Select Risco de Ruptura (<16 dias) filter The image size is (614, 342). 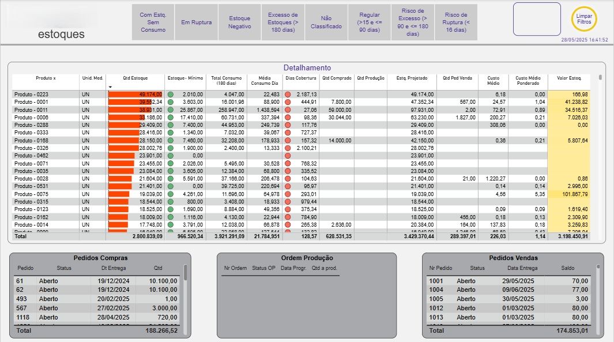[456, 22]
